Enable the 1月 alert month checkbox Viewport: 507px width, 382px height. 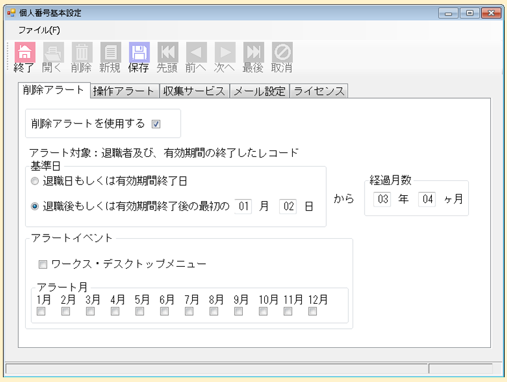(x=39, y=312)
